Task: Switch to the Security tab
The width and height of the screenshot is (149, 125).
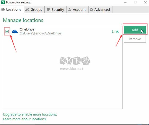Action: (x=56, y=10)
